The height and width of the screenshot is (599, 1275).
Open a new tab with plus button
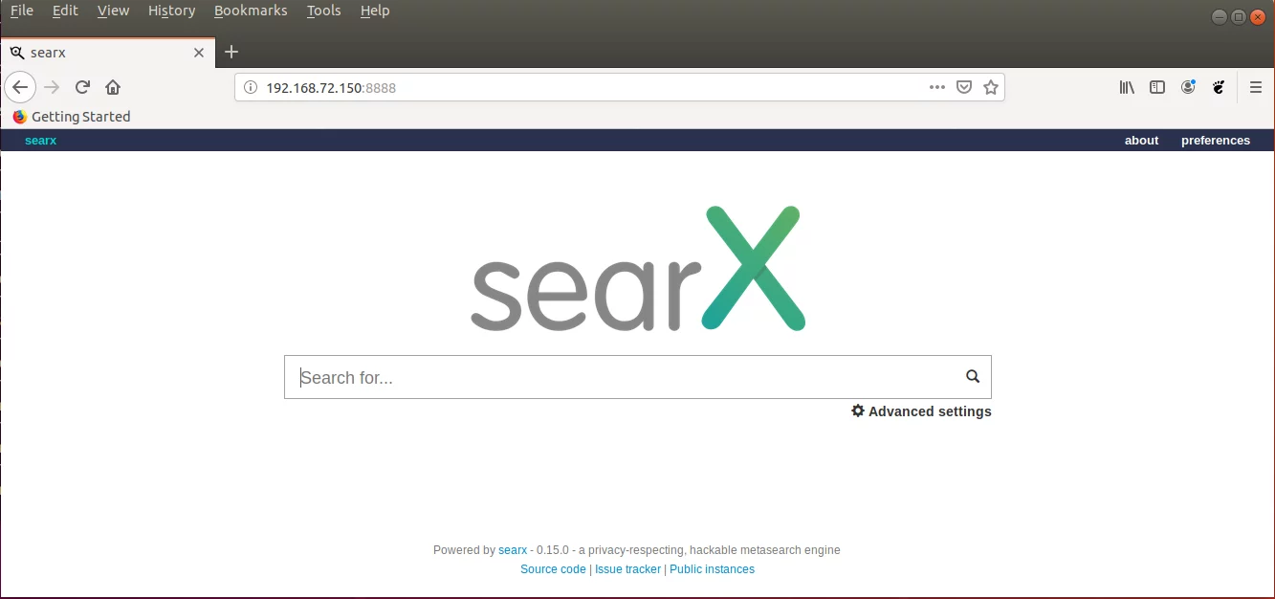pos(231,53)
